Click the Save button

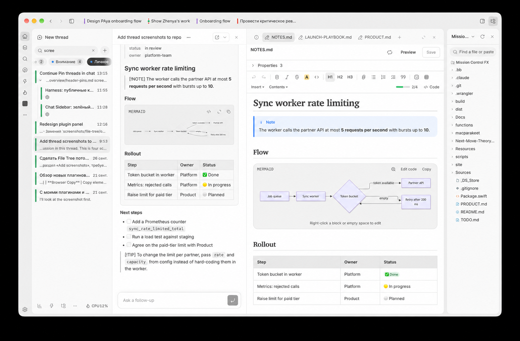click(x=431, y=52)
